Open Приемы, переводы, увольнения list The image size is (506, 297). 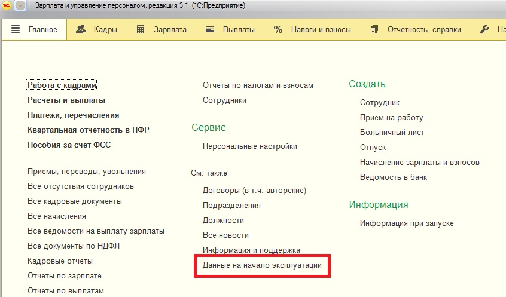[87, 172]
